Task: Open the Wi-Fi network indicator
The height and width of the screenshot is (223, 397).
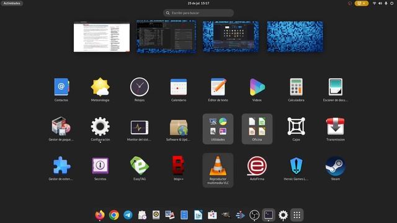Action: pos(375,3)
